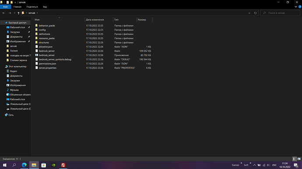Open recent locations dropdown arrow
This screenshot has height=169, width=302.
tap(14, 13)
